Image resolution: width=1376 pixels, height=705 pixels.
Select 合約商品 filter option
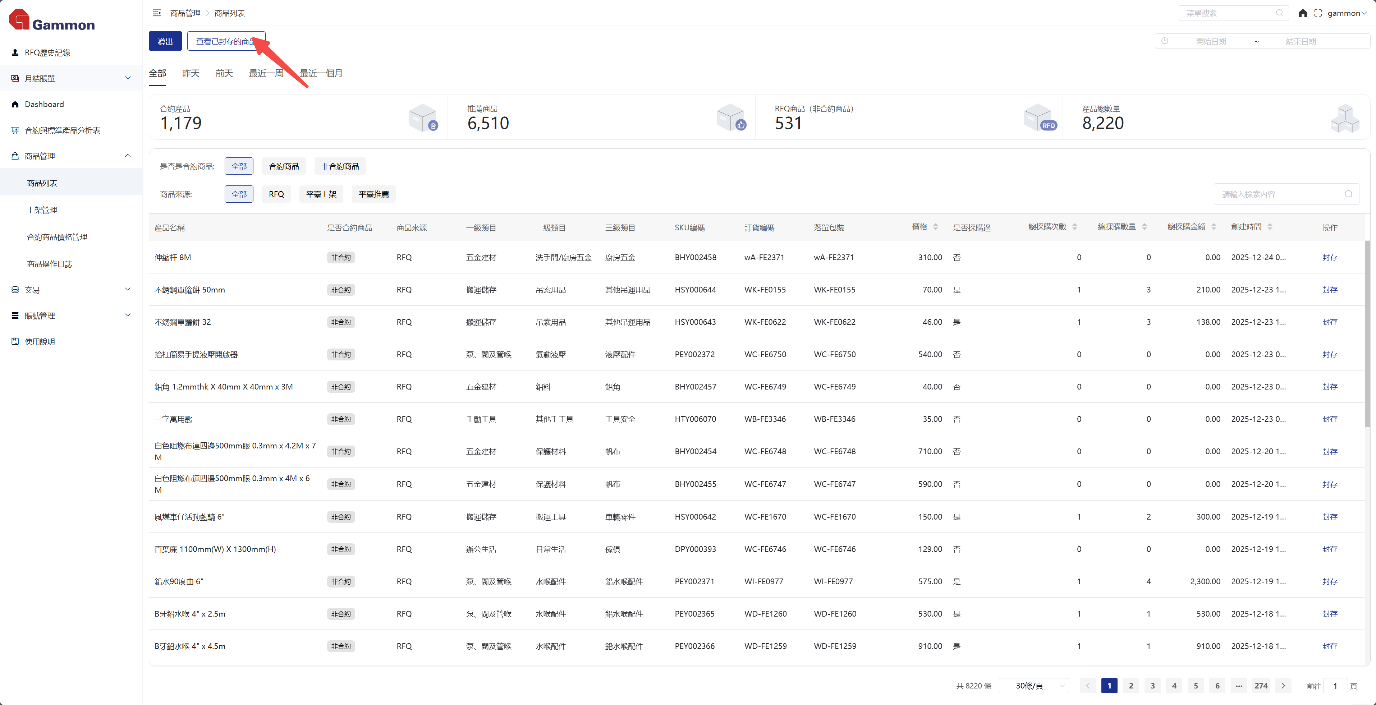coord(284,166)
